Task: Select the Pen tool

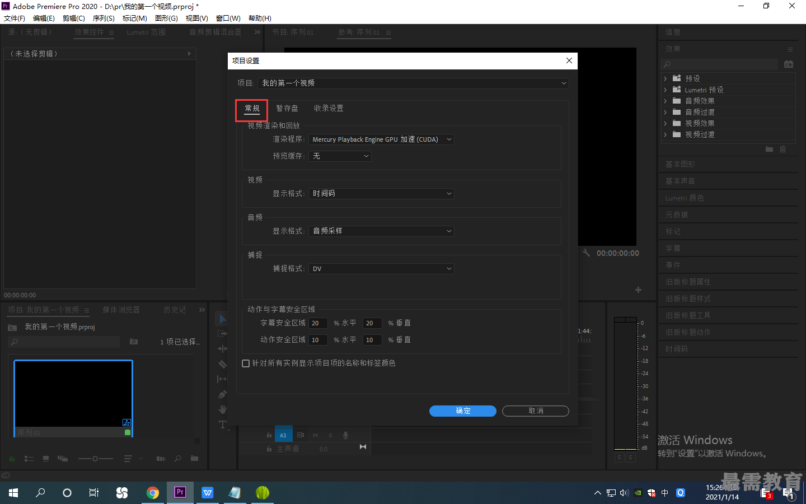Action: coord(222,394)
